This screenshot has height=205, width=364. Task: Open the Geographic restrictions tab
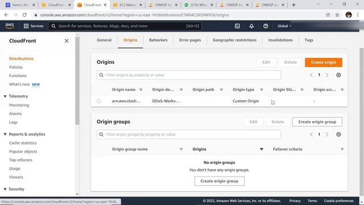click(234, 40)
